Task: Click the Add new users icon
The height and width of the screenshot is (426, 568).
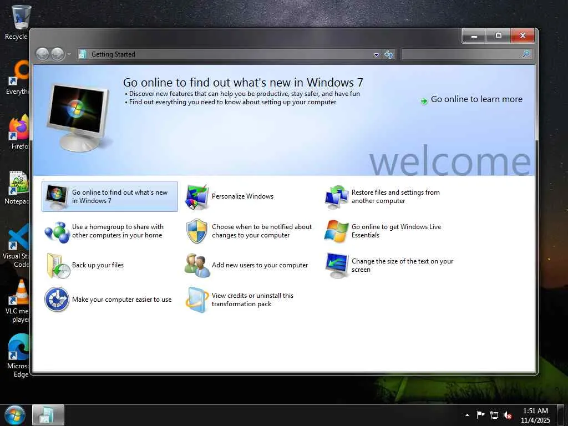Action: tap(197, 266)
